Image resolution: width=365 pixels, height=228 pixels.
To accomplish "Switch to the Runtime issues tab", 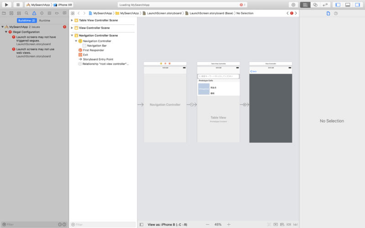I will point(44,21).
